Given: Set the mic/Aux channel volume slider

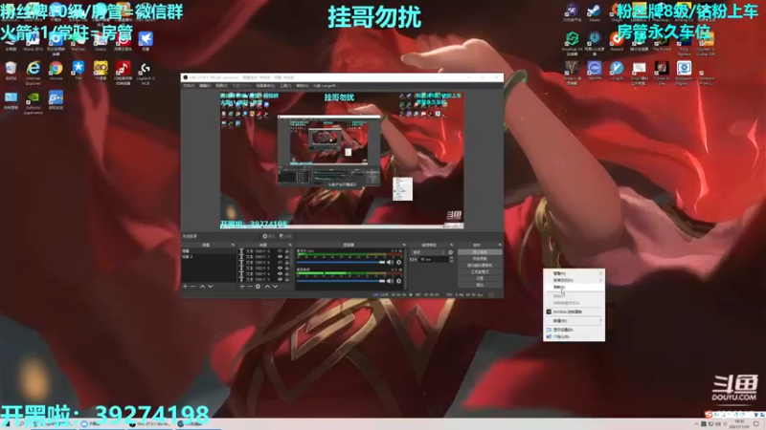Looking at the screenshot, I should click(341, 262).
